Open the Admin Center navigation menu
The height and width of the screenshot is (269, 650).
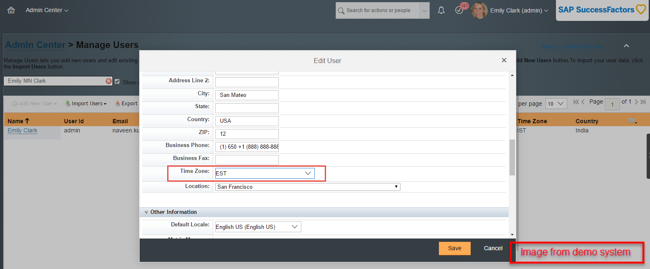coord(47,10)
